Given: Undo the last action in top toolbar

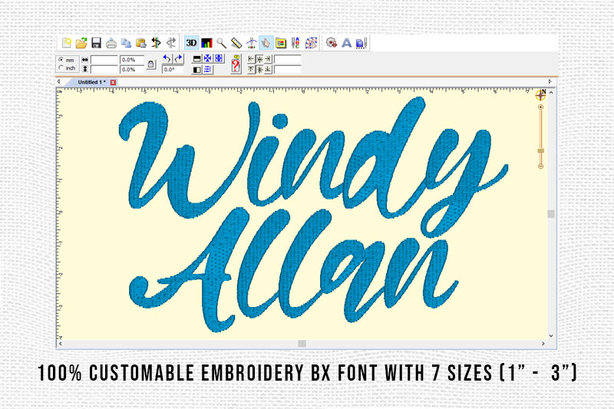Looking at the screenshot, I should (157, 43).
